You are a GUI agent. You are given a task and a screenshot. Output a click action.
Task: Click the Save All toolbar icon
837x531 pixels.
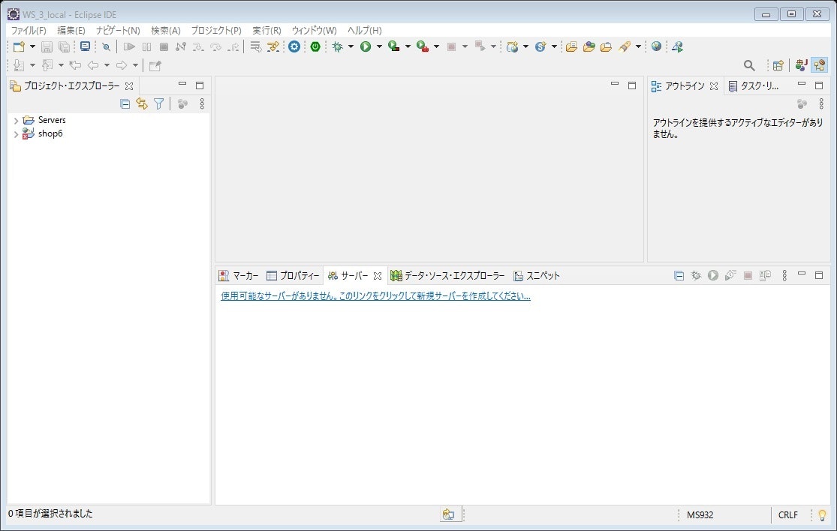coord(64,47)
